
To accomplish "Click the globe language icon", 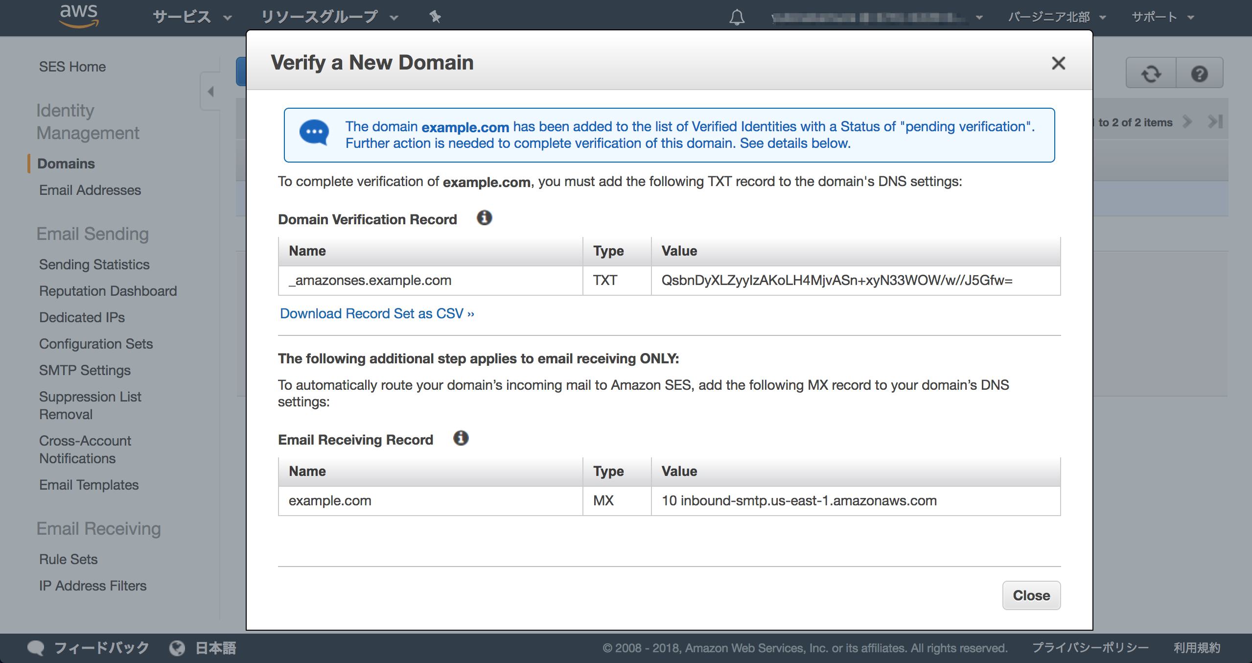I will click(x=177, y=648).
